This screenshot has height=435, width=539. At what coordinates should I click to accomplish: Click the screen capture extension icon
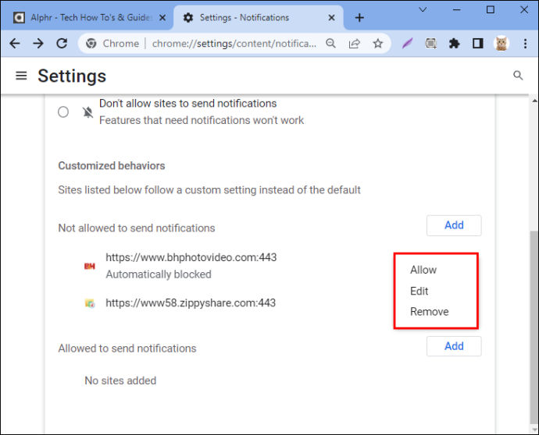coord(430,44)
